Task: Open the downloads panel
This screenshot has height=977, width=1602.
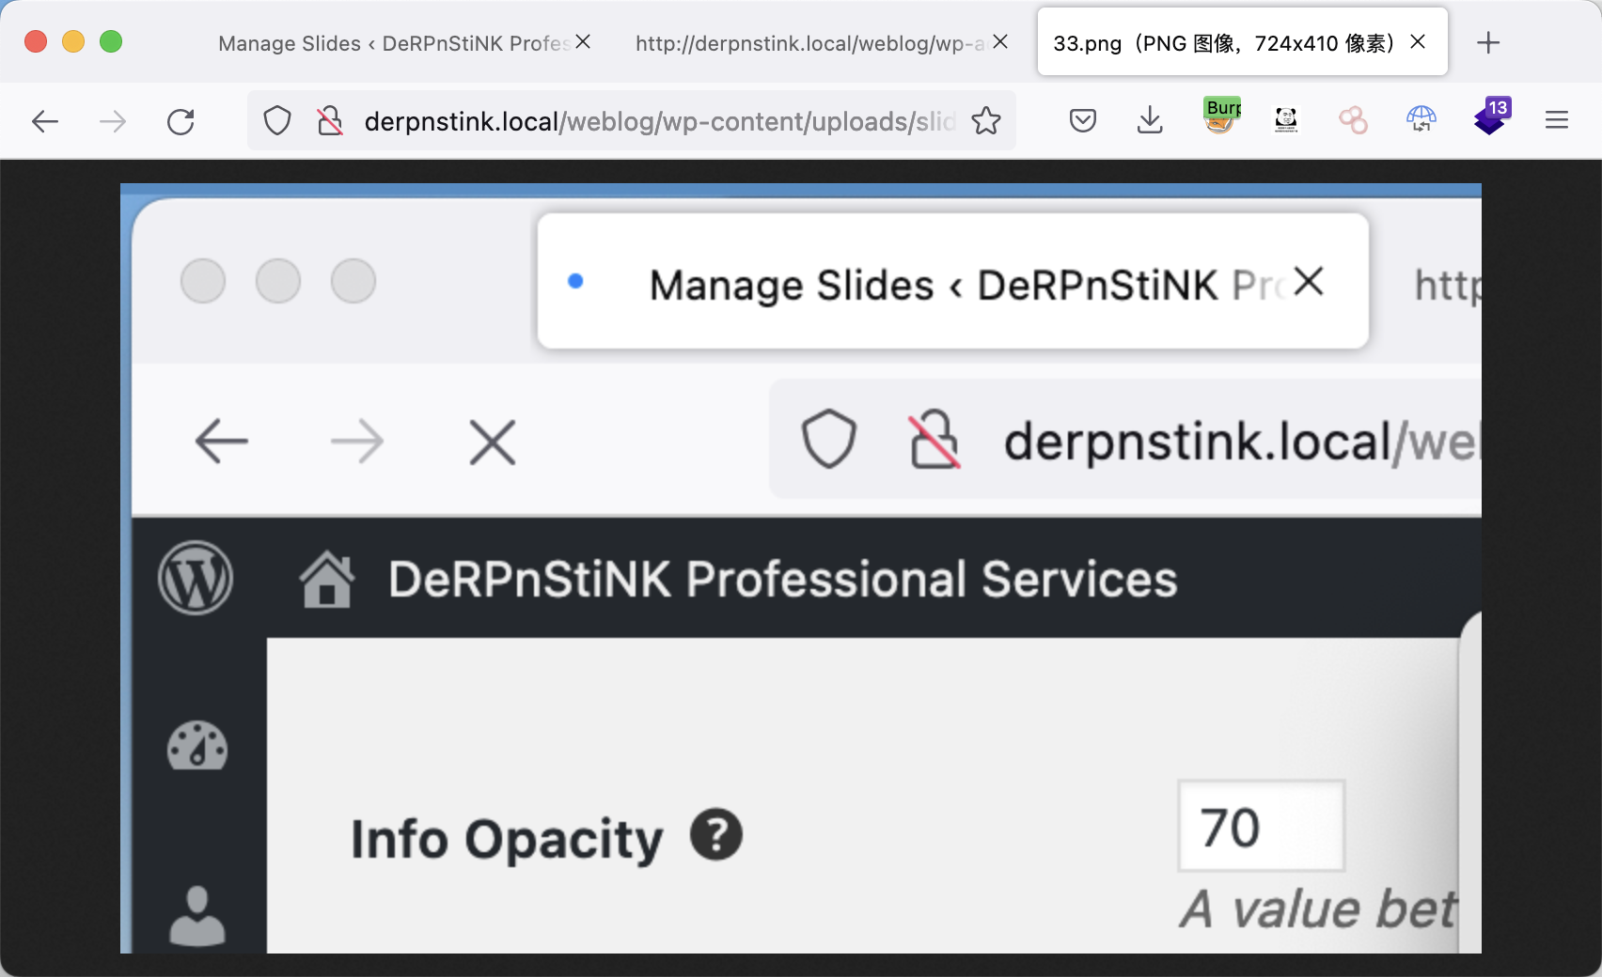Action: pos(1150,120)
